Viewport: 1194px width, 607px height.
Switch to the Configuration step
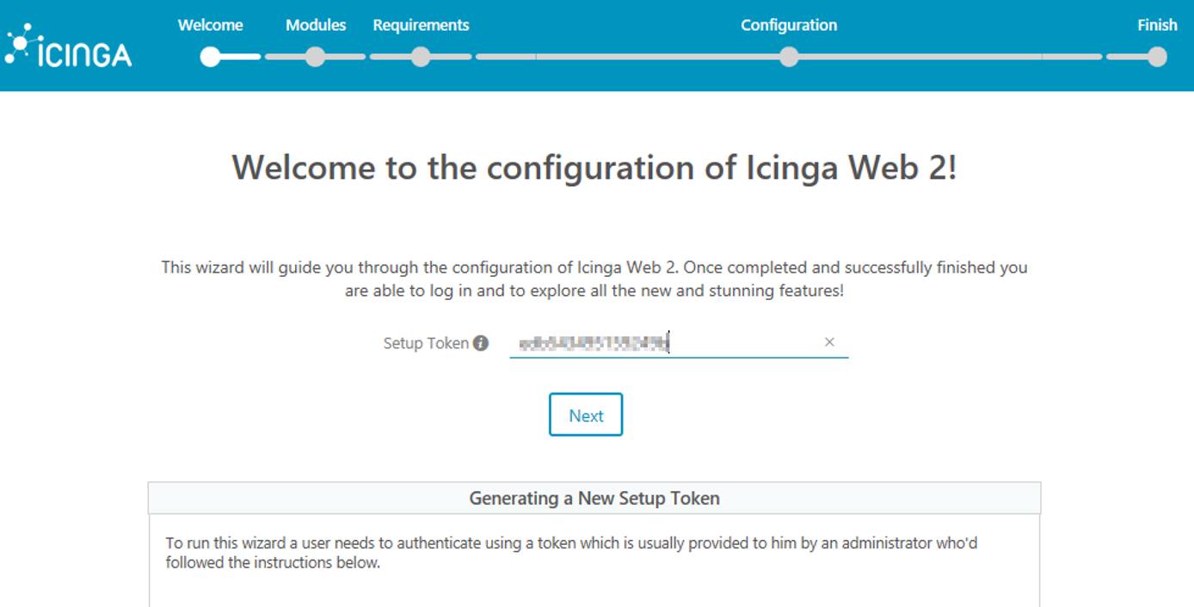pyautogui.click(x=789, y=25)
